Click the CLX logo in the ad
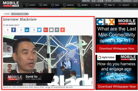138x91 pixels. (106, 22)
